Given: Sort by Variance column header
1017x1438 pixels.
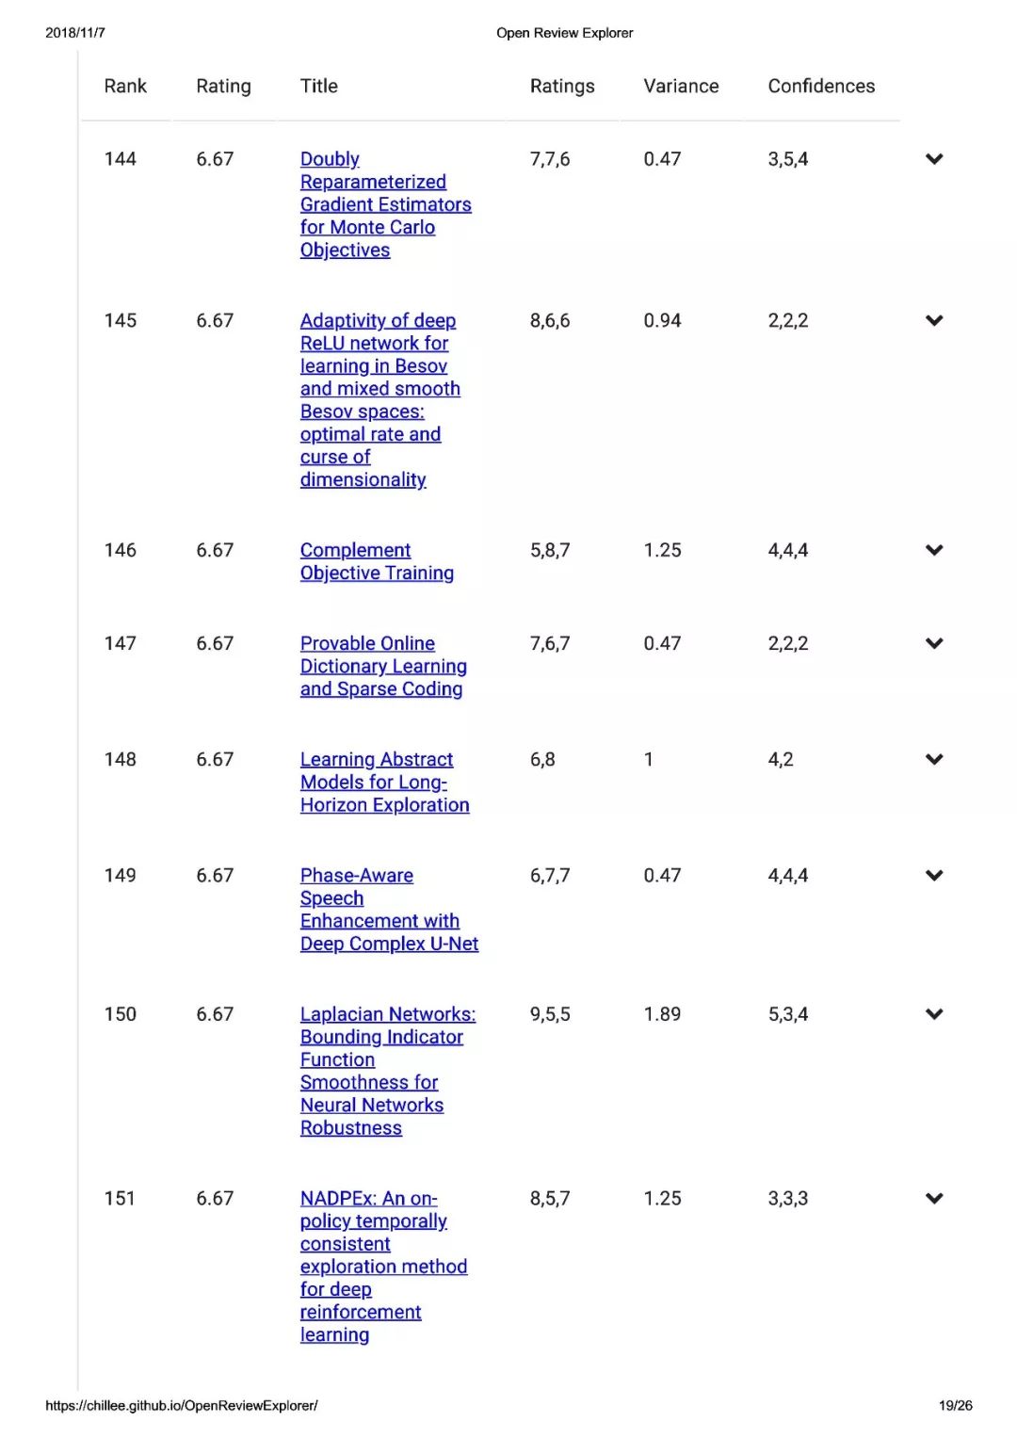Looking at the screenshot, I should pyautogui.click(x=681, y=87).
